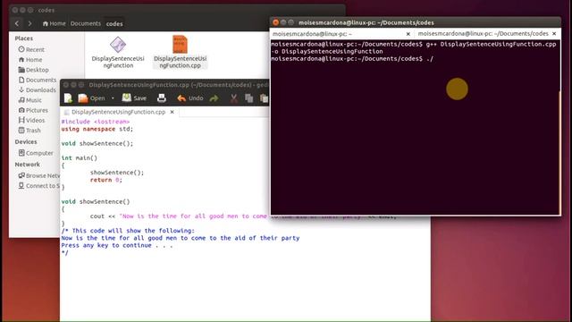This screenshot has width=572, height=322.
Task: Click the terminal window title bar
Action: pyautogui.click(x=415, y=22)
